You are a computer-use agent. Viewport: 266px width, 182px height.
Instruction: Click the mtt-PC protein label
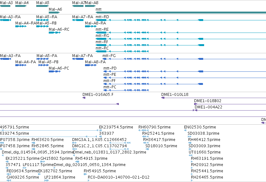click(x=110, y=87)
